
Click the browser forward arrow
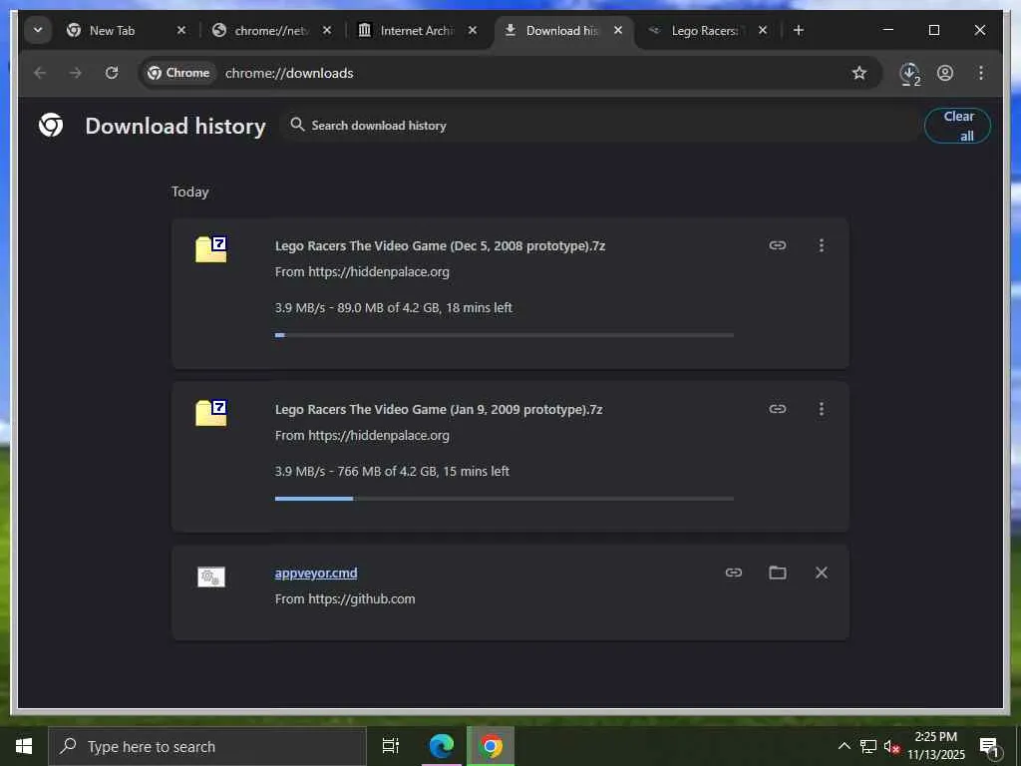click(x=76, y=73)
